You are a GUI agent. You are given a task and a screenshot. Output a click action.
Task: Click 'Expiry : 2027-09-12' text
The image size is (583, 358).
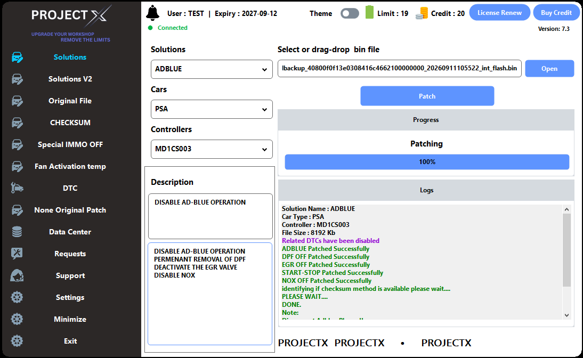click(x=246, y=13)
